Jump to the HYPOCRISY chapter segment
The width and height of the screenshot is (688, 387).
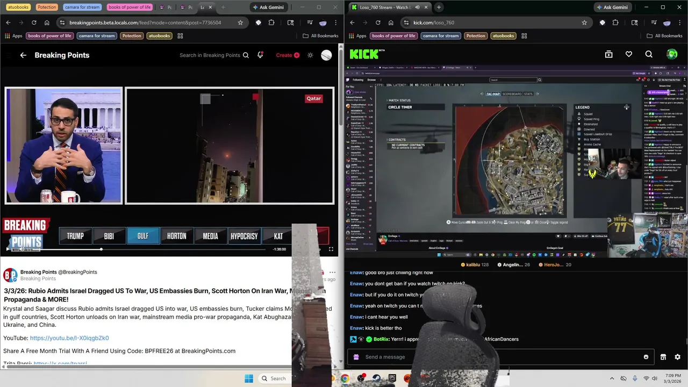[244, 236]
